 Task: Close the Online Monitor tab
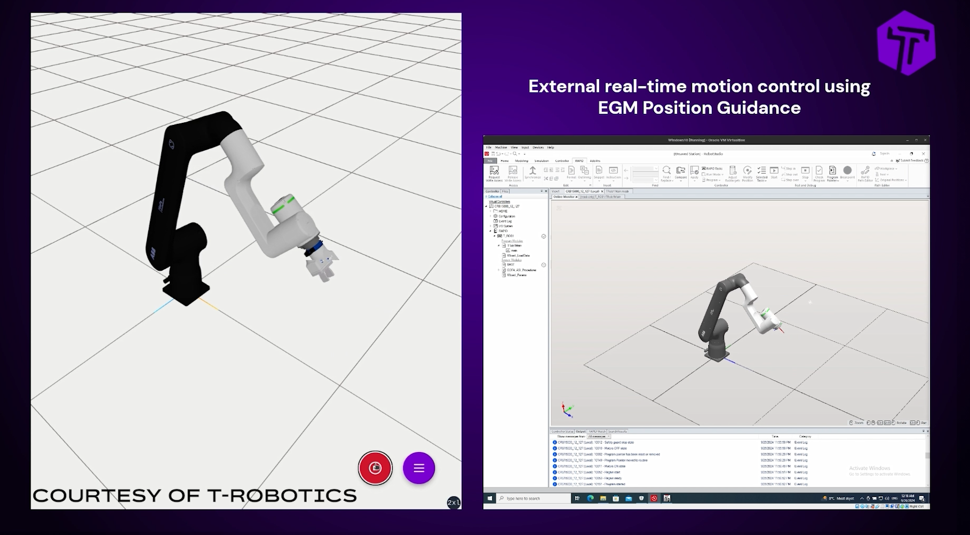point(577,196)
